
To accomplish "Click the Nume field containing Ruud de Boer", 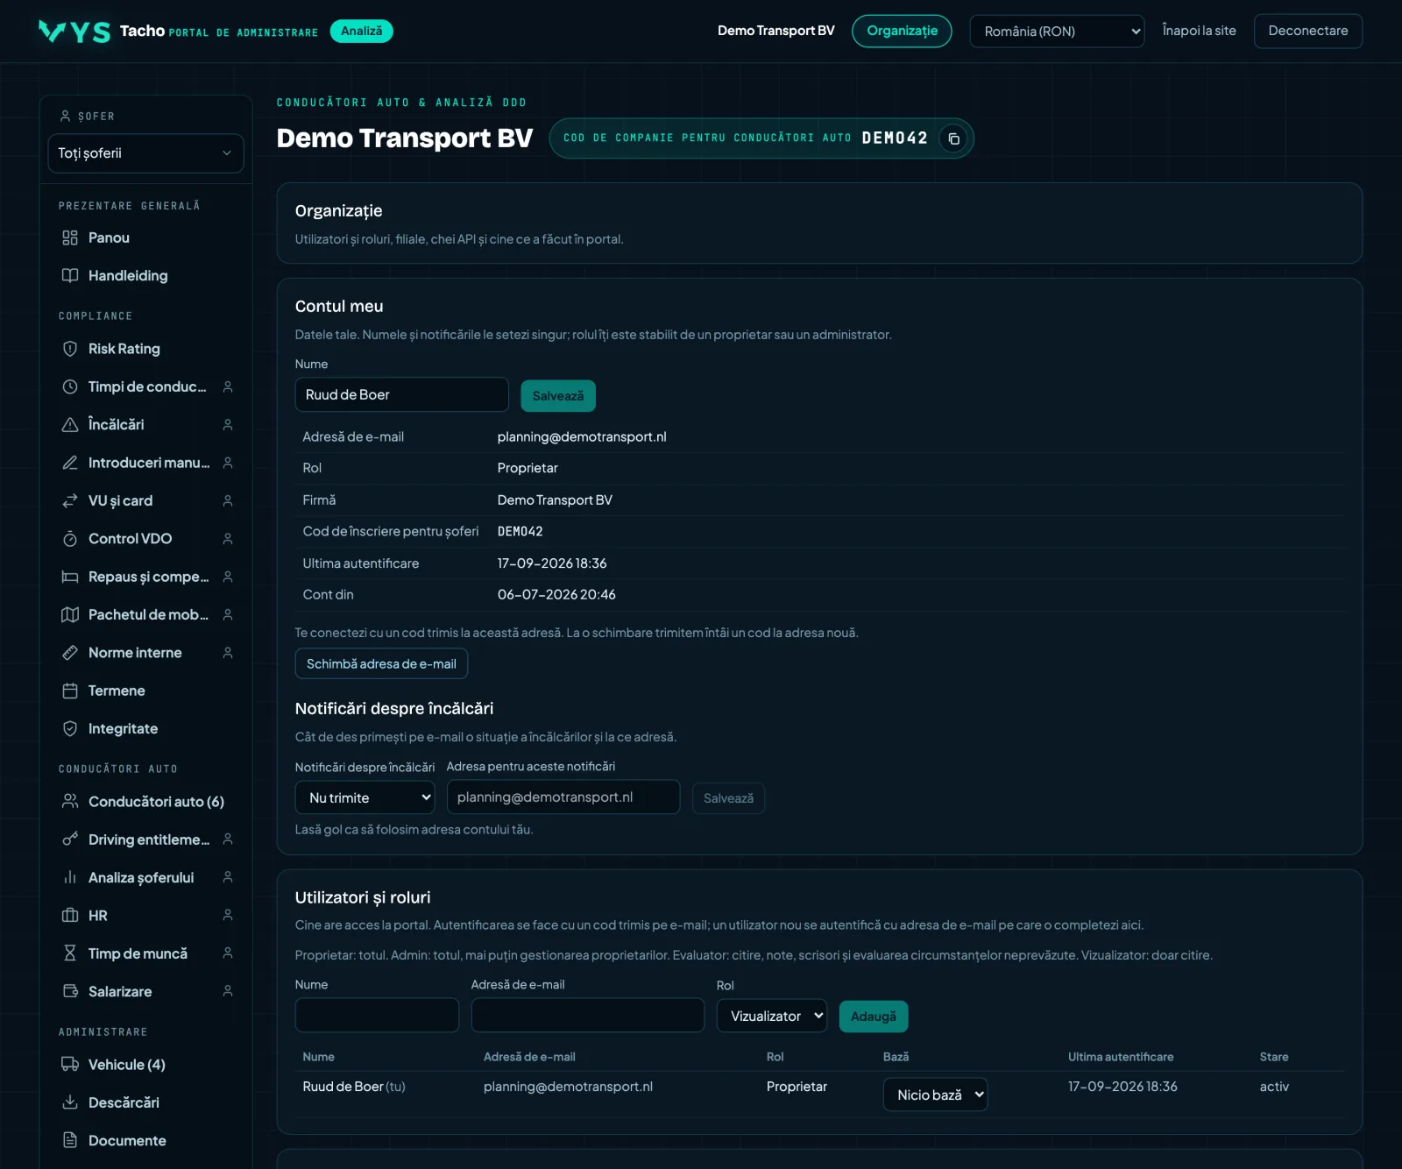I will pos(402,394).
